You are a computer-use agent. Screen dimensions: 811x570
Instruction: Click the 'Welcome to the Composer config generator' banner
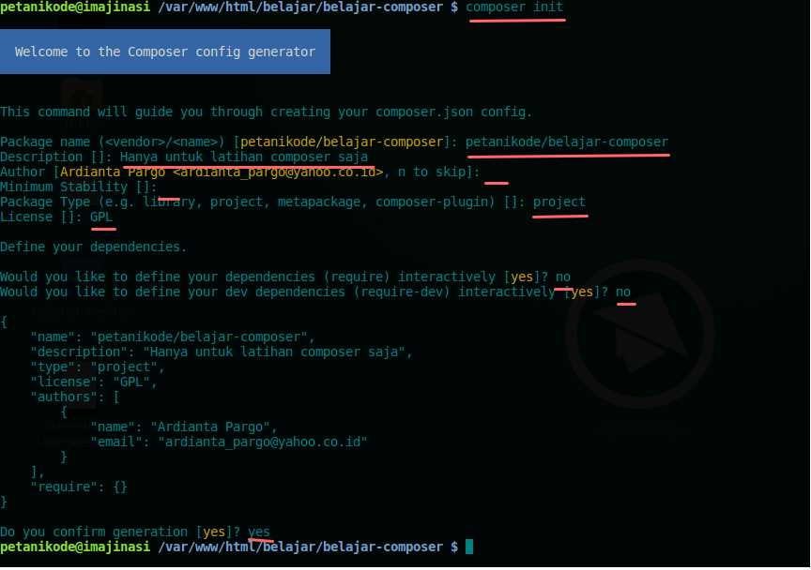(x=165, y=52)
